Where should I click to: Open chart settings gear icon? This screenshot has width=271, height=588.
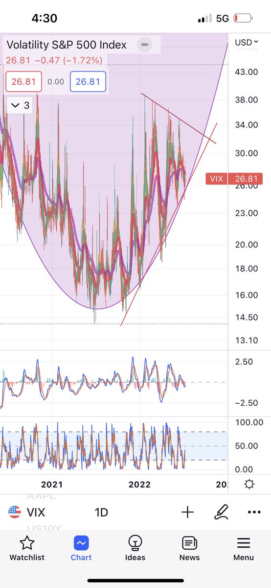click(249, 484)
